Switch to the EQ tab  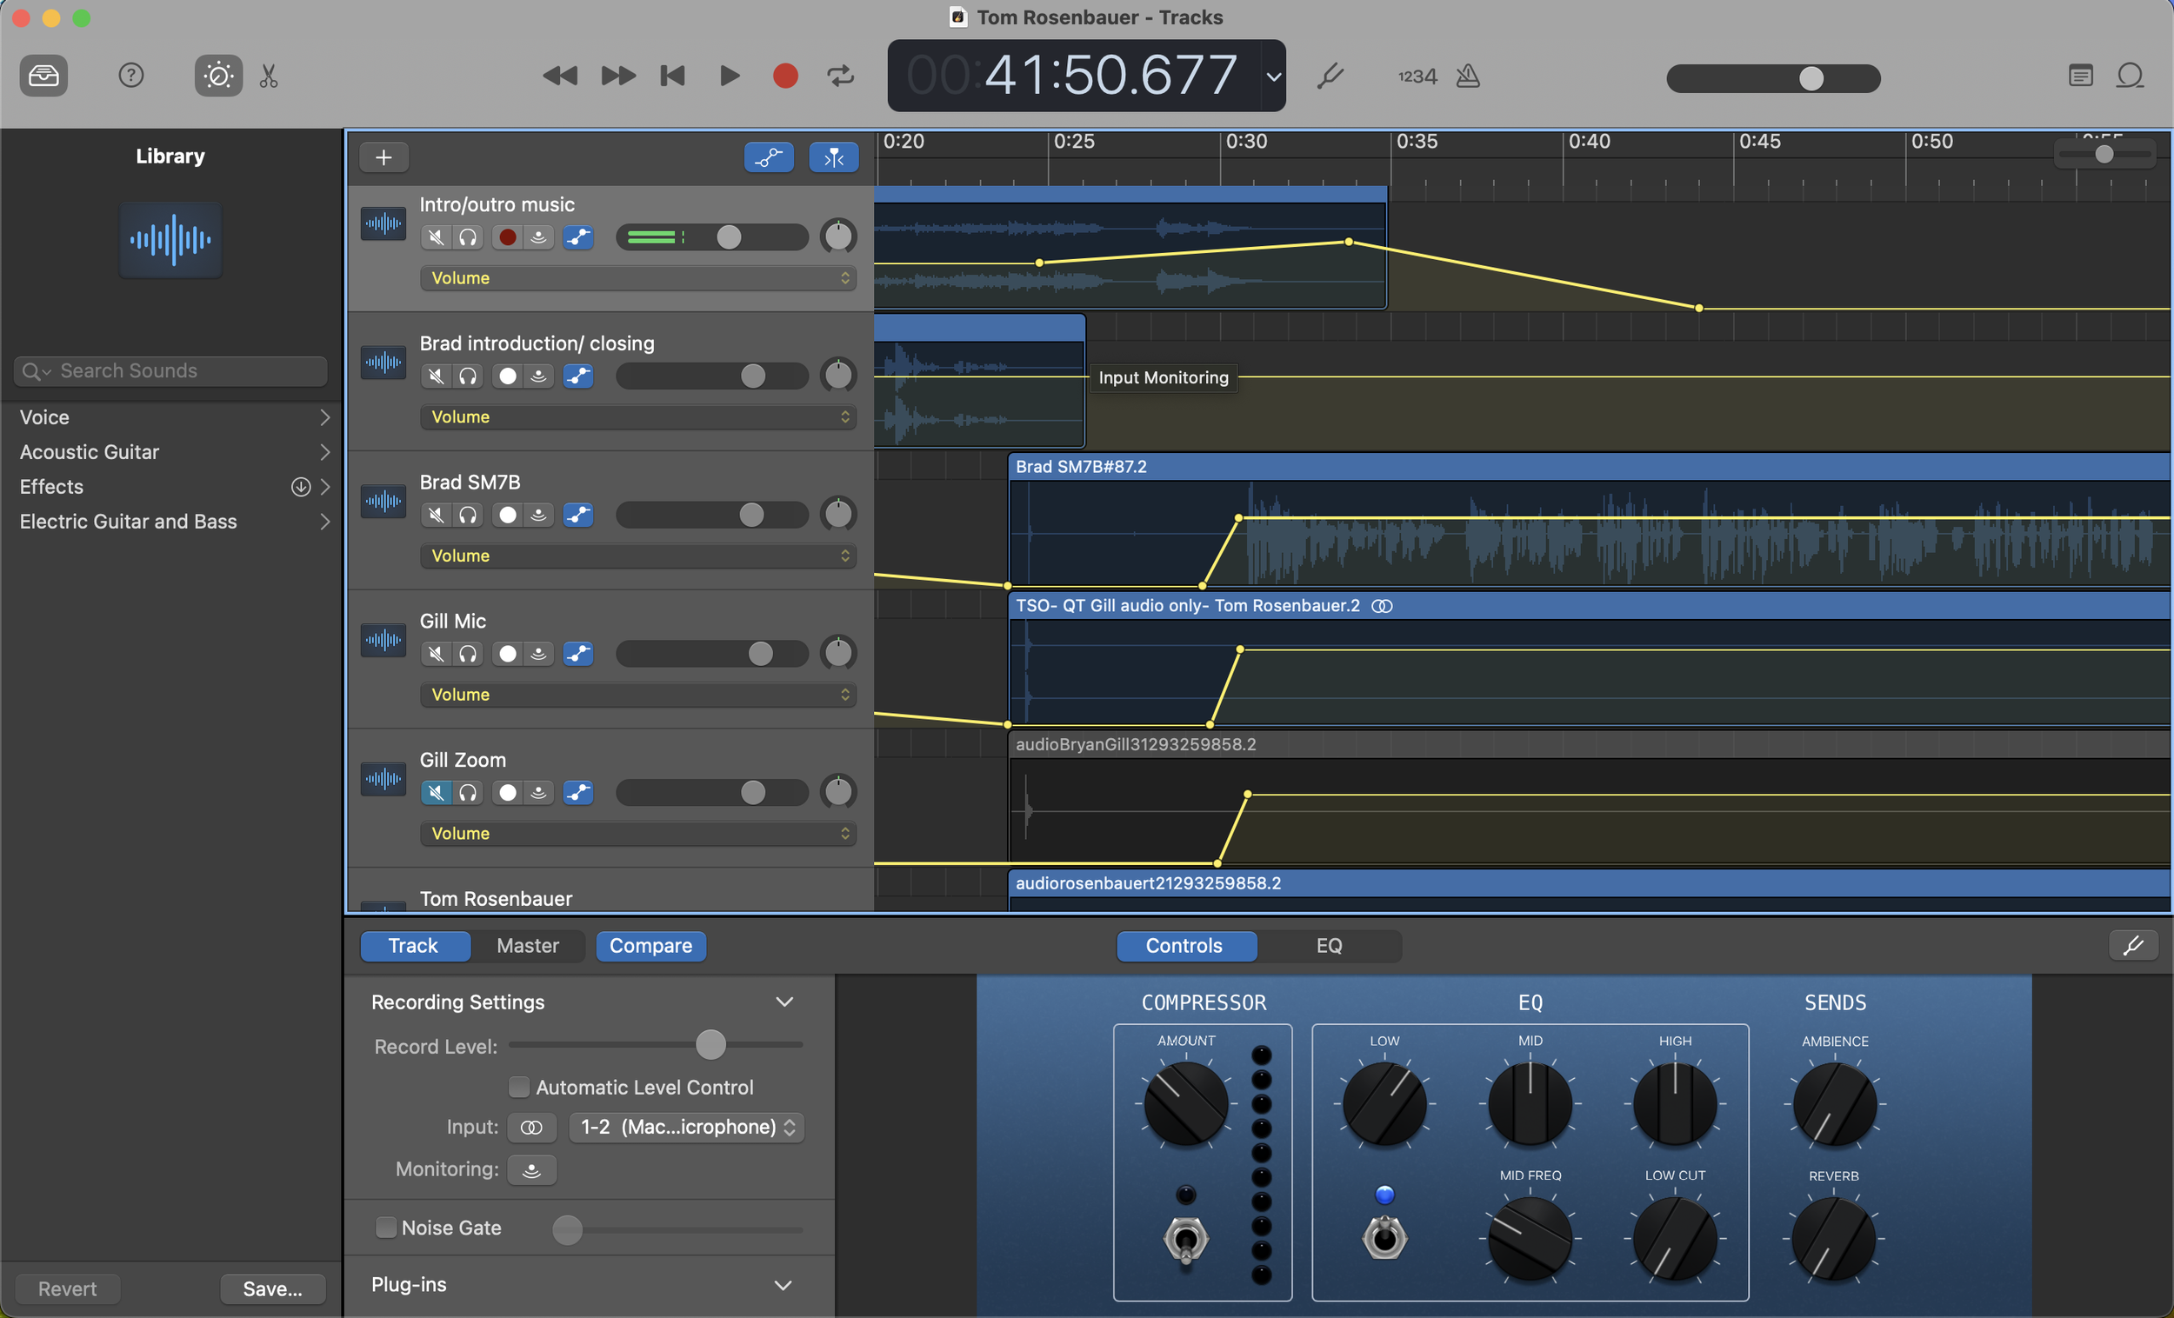tap(1329, 946)
